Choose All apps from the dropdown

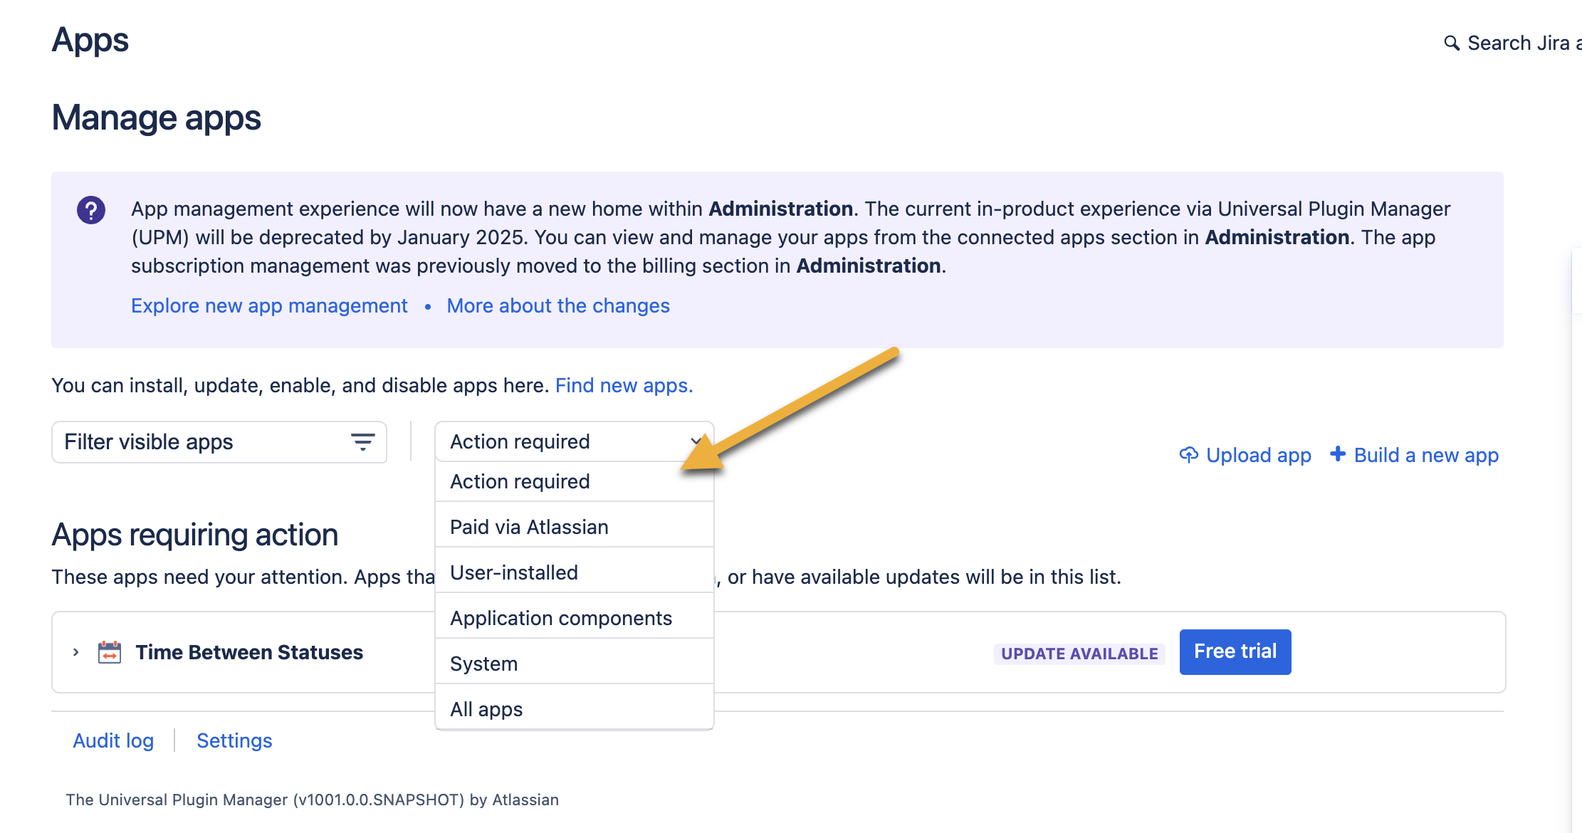[x=486, y=710]
